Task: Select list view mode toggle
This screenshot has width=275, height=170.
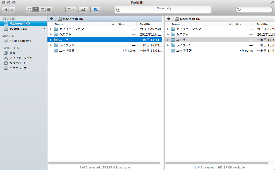Action: pos(36,10)
